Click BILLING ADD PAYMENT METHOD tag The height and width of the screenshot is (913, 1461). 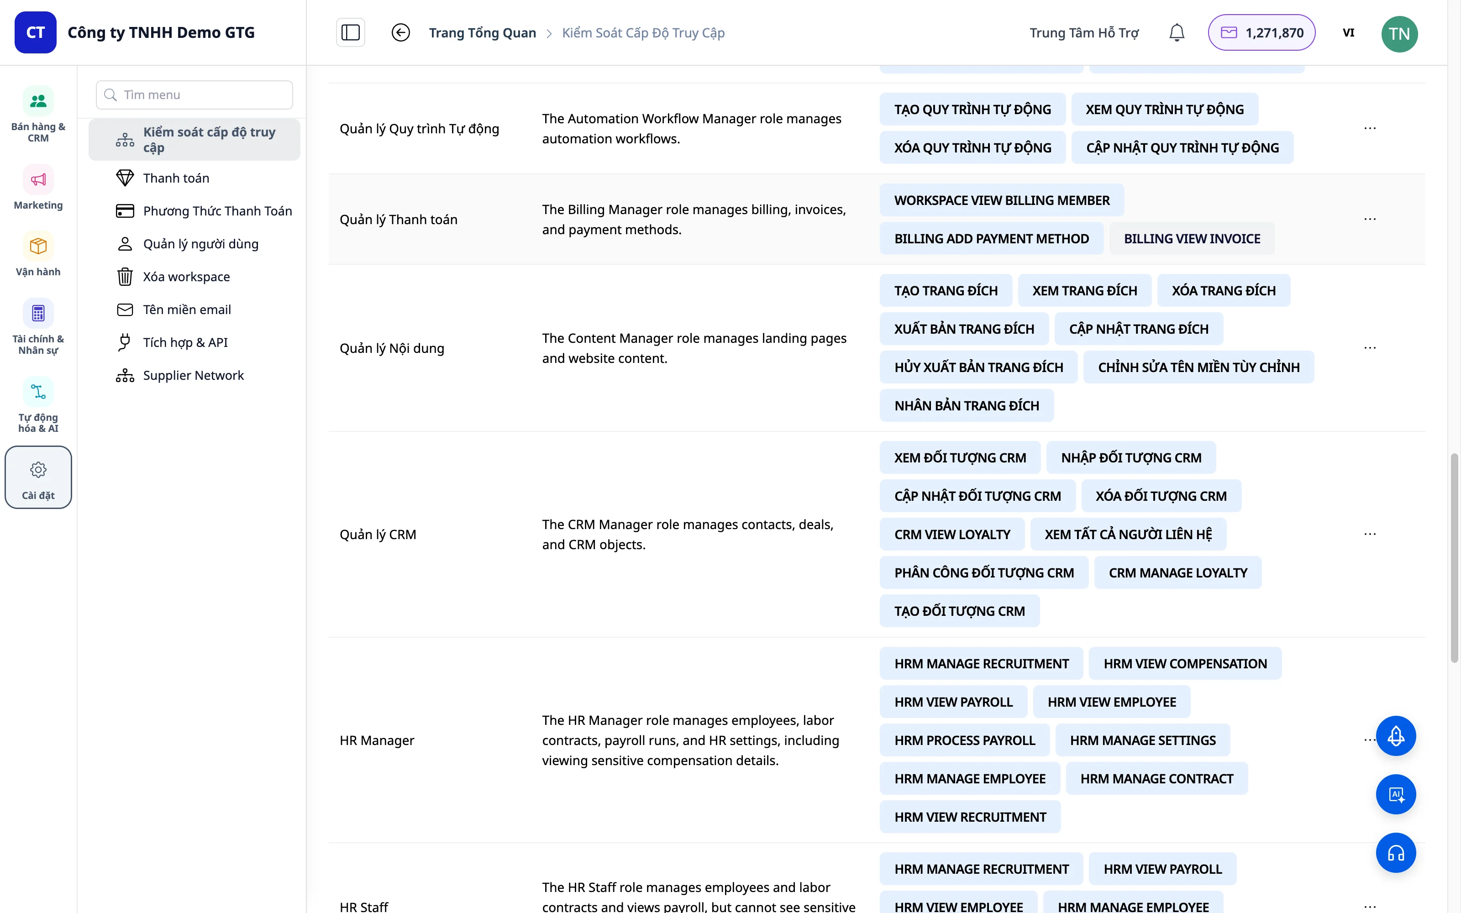tap(991, 238)
